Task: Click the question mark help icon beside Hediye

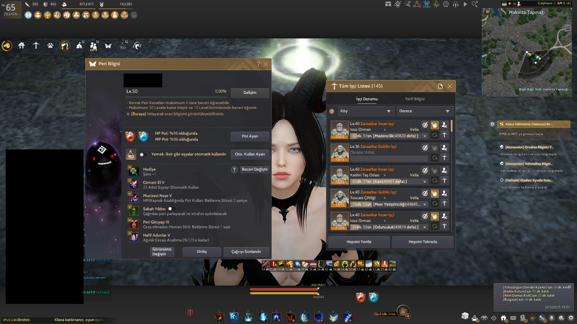Action: point(234,169)
